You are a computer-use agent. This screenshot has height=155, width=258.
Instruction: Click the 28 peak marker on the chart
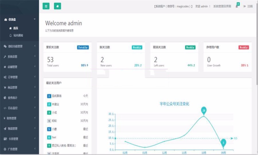pos(204,111)
